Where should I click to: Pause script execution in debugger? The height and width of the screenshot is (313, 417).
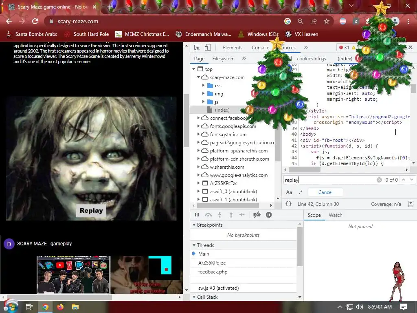(197, 215)
